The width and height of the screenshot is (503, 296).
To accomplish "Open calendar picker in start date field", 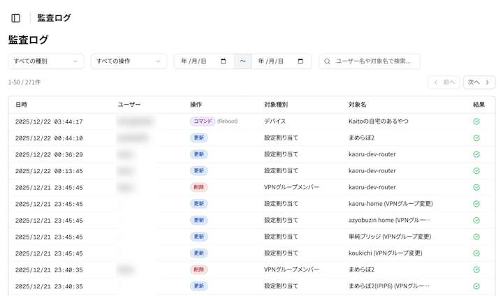I will 224,61.
